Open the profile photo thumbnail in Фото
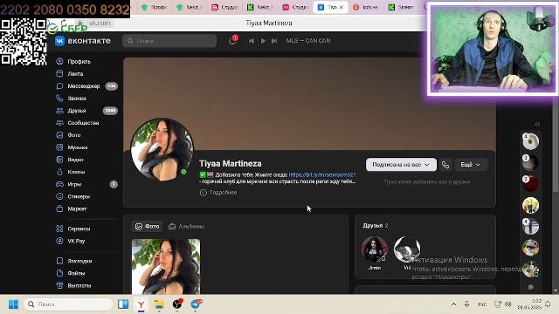Viewport: 559px width, 314px height. [x=166, y=266]
